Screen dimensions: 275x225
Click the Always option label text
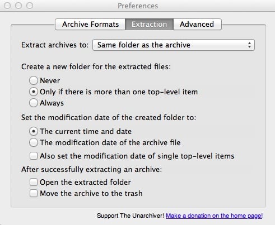[x=52, y=103]
